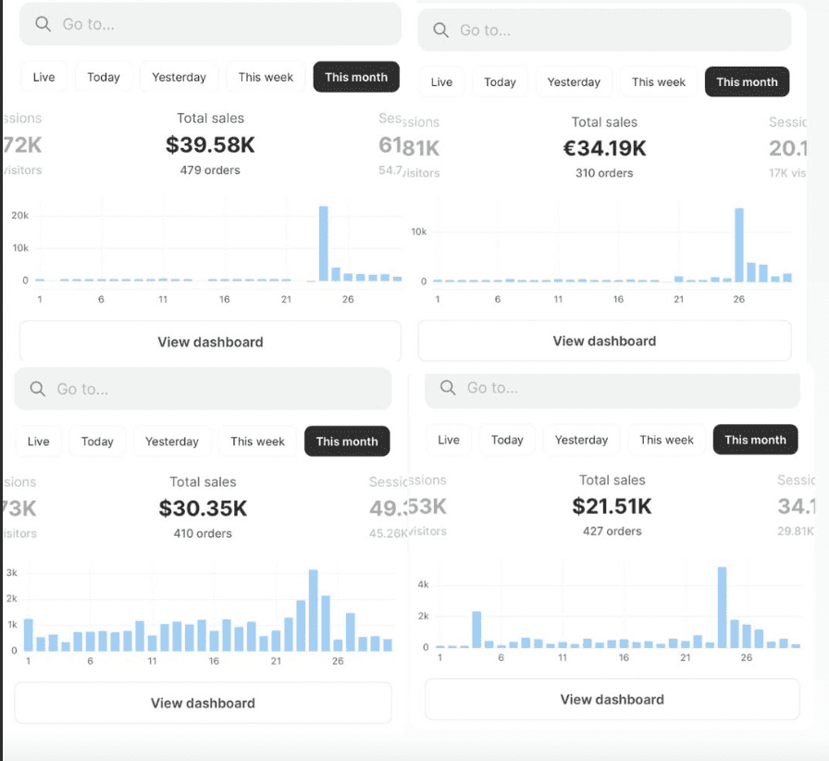Viewport: 829px width, 761px height.
Task: Click View dashboard under the $39.58K chart
Action: pos(210,342)
